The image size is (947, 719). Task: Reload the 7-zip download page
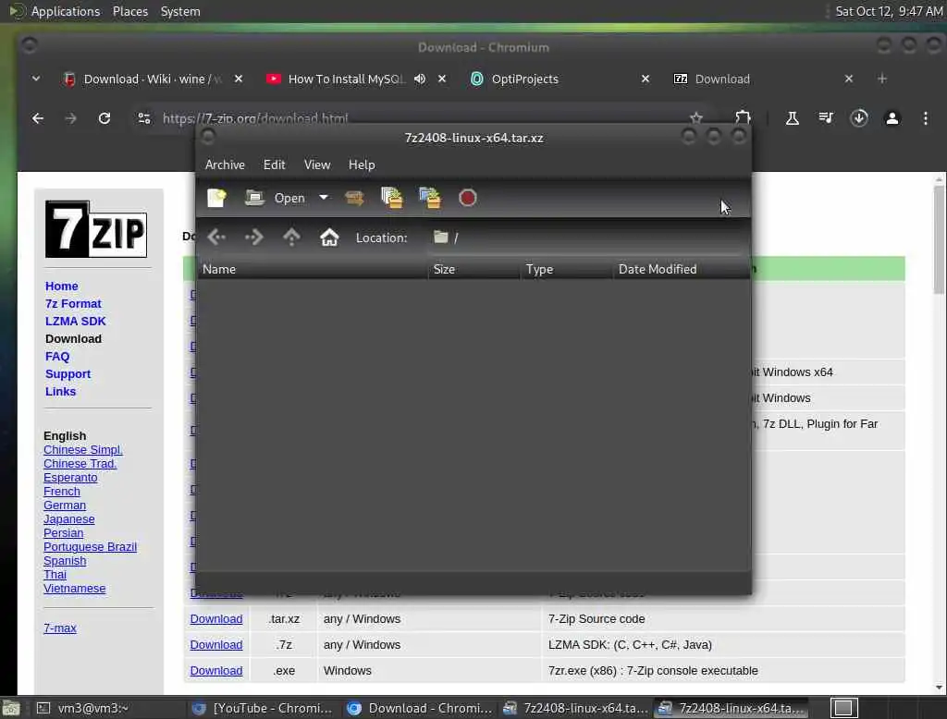pos(105,118)
